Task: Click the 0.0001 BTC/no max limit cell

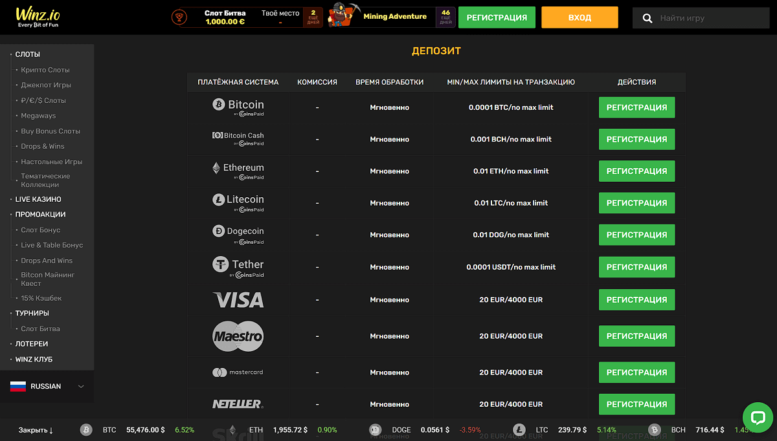Action: (x=511, y=107)
